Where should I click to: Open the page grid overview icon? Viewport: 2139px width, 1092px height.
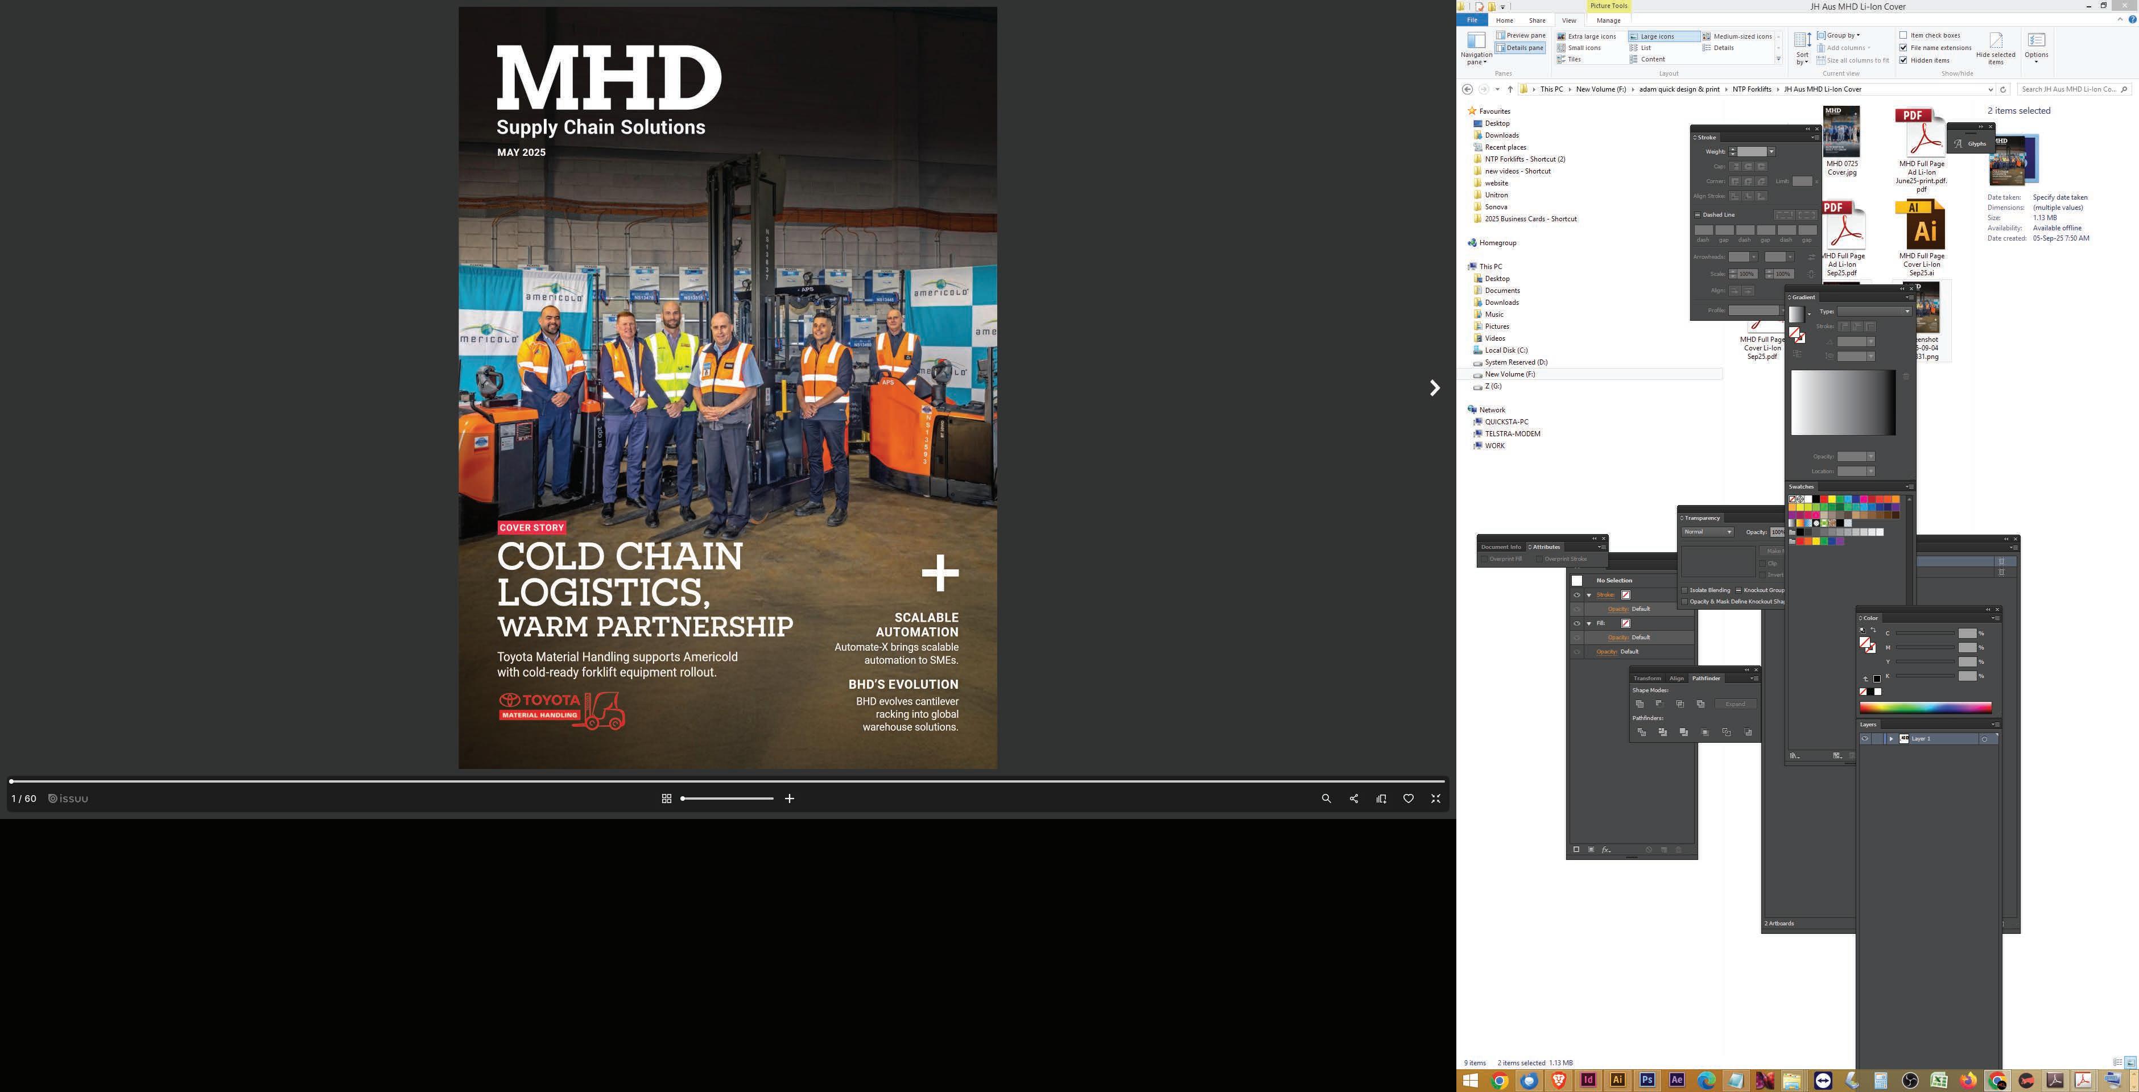666,799
